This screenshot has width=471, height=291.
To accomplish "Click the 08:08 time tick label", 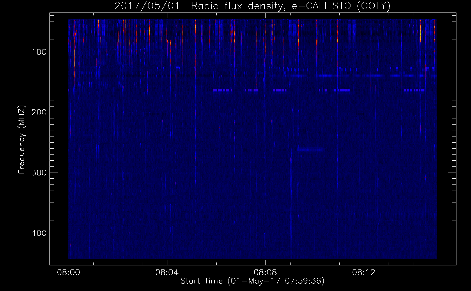I will (265, 273).
